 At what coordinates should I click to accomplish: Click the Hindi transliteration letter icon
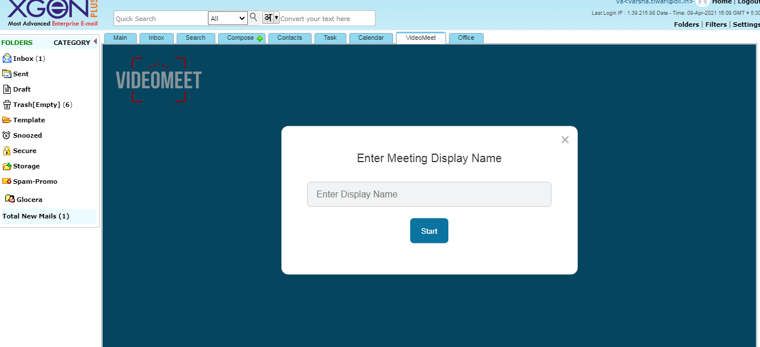(x=268, y=18)
